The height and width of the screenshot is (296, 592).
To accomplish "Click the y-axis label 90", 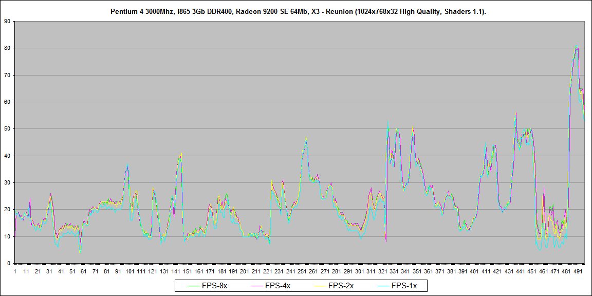I will (x=7, y=21).
